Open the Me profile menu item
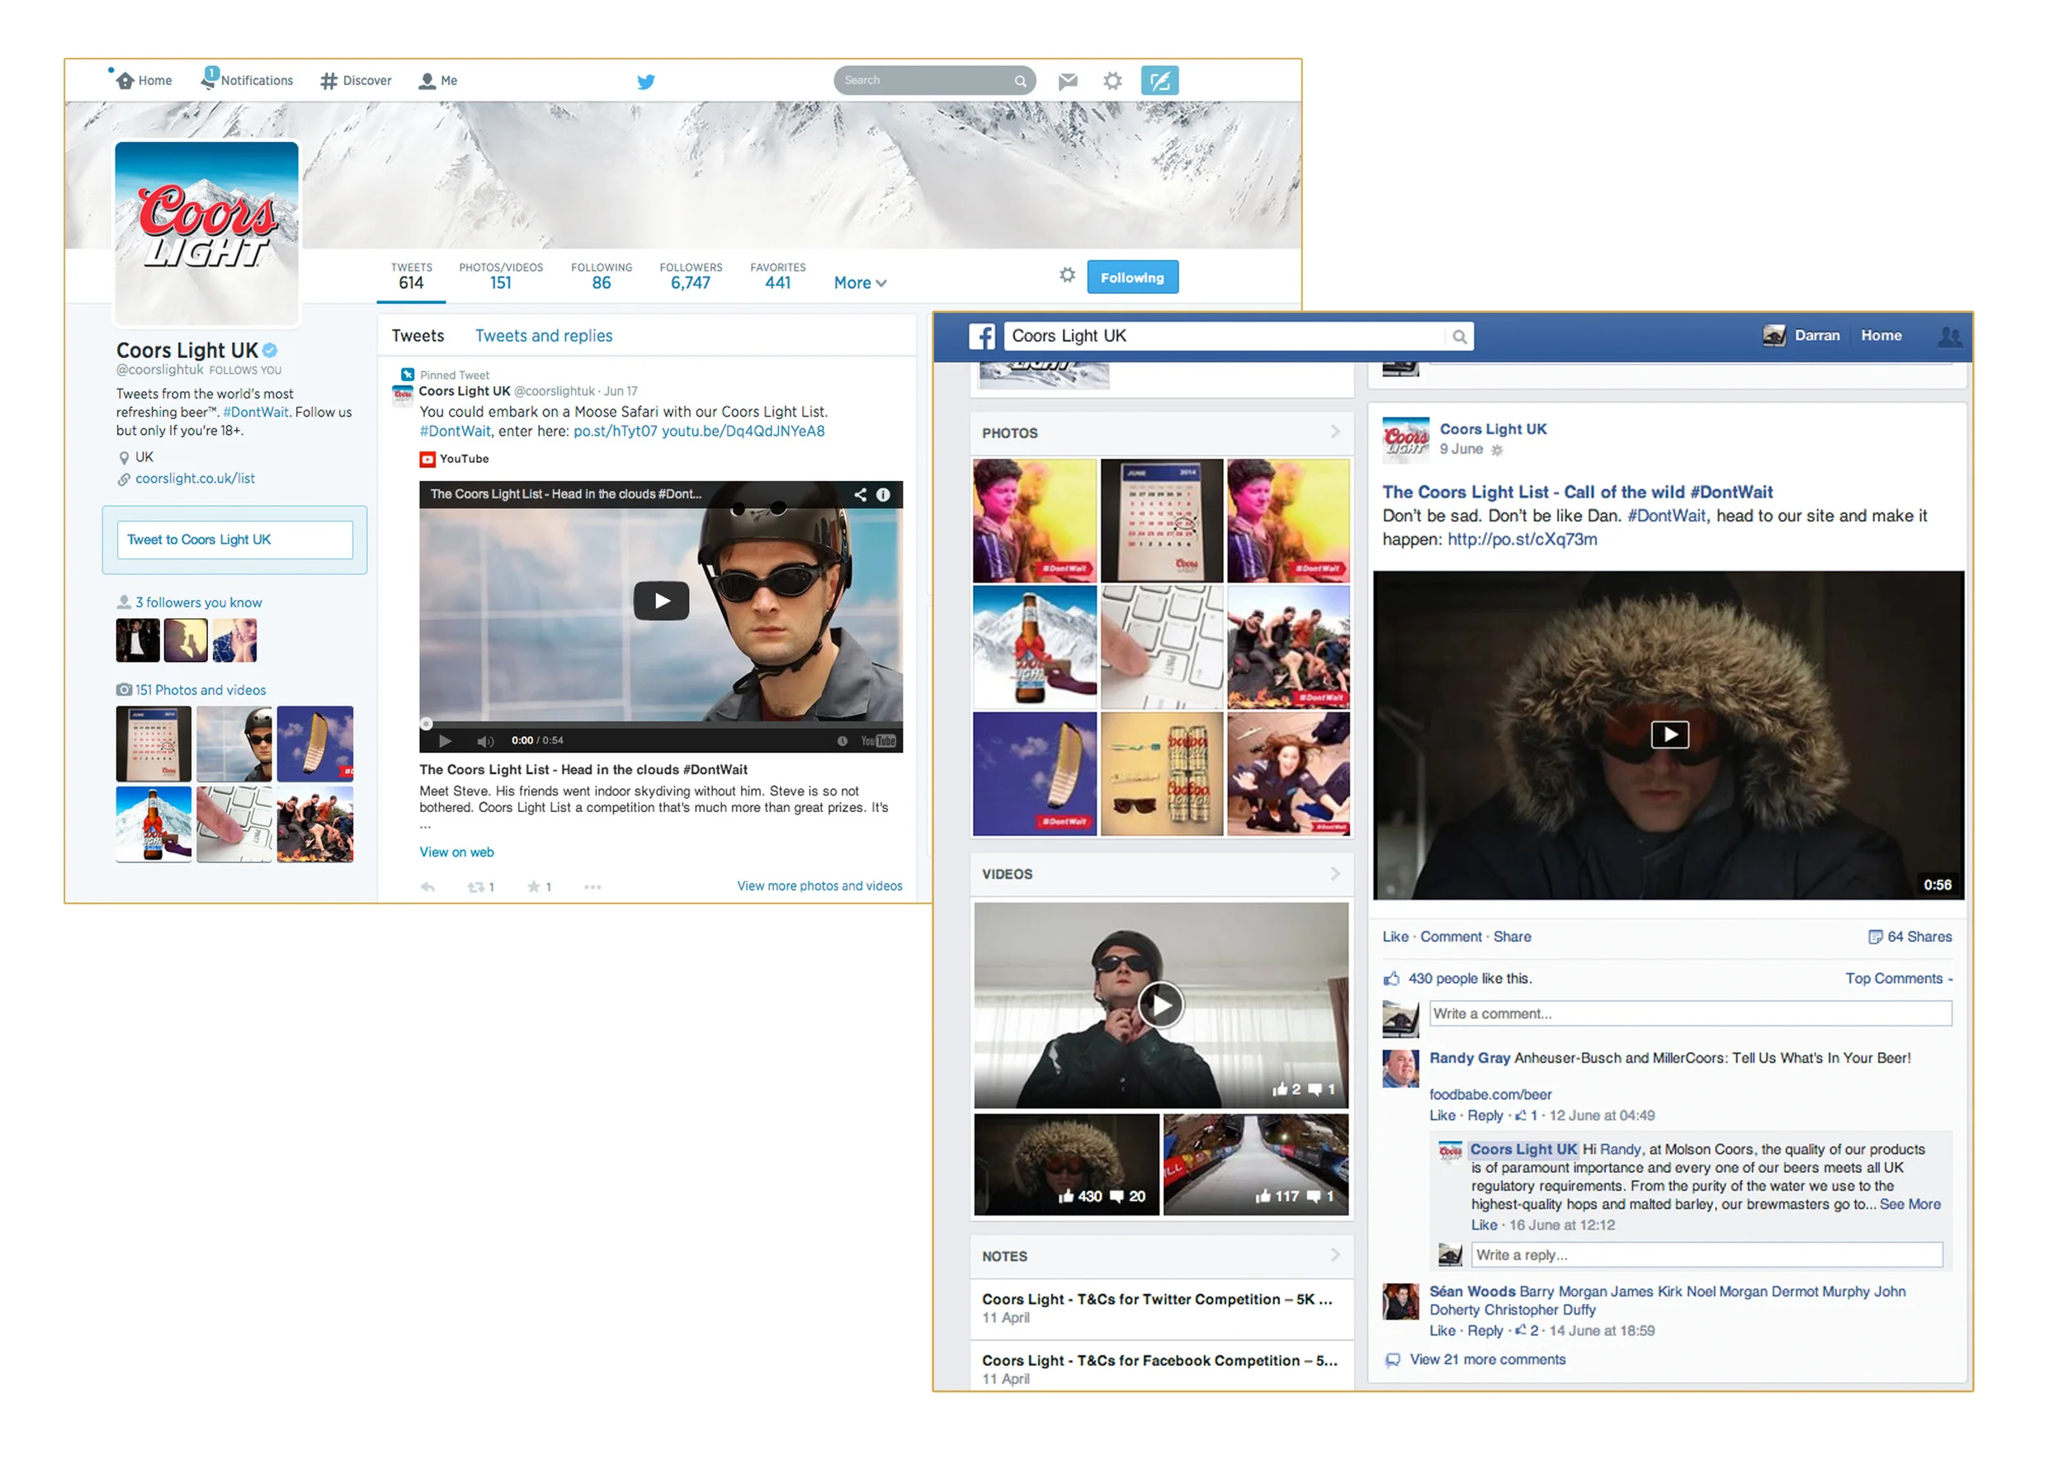Image resolution: width=2063 pixels, height=1459 pixels. (x=438, y=81)
